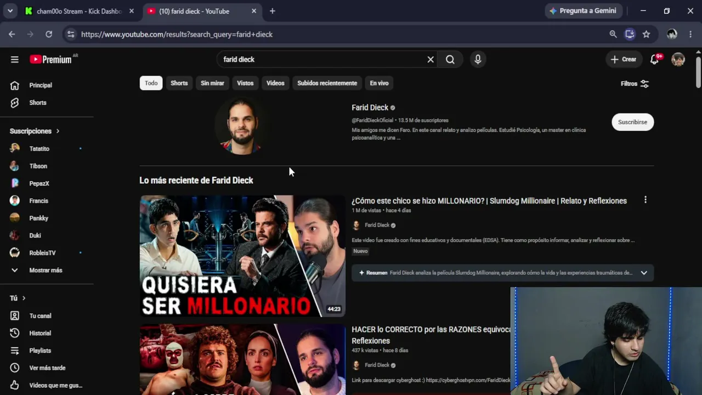Start voice search with microphone
The width and height of the screenshot is (702, 395).
tap(478, 59)
